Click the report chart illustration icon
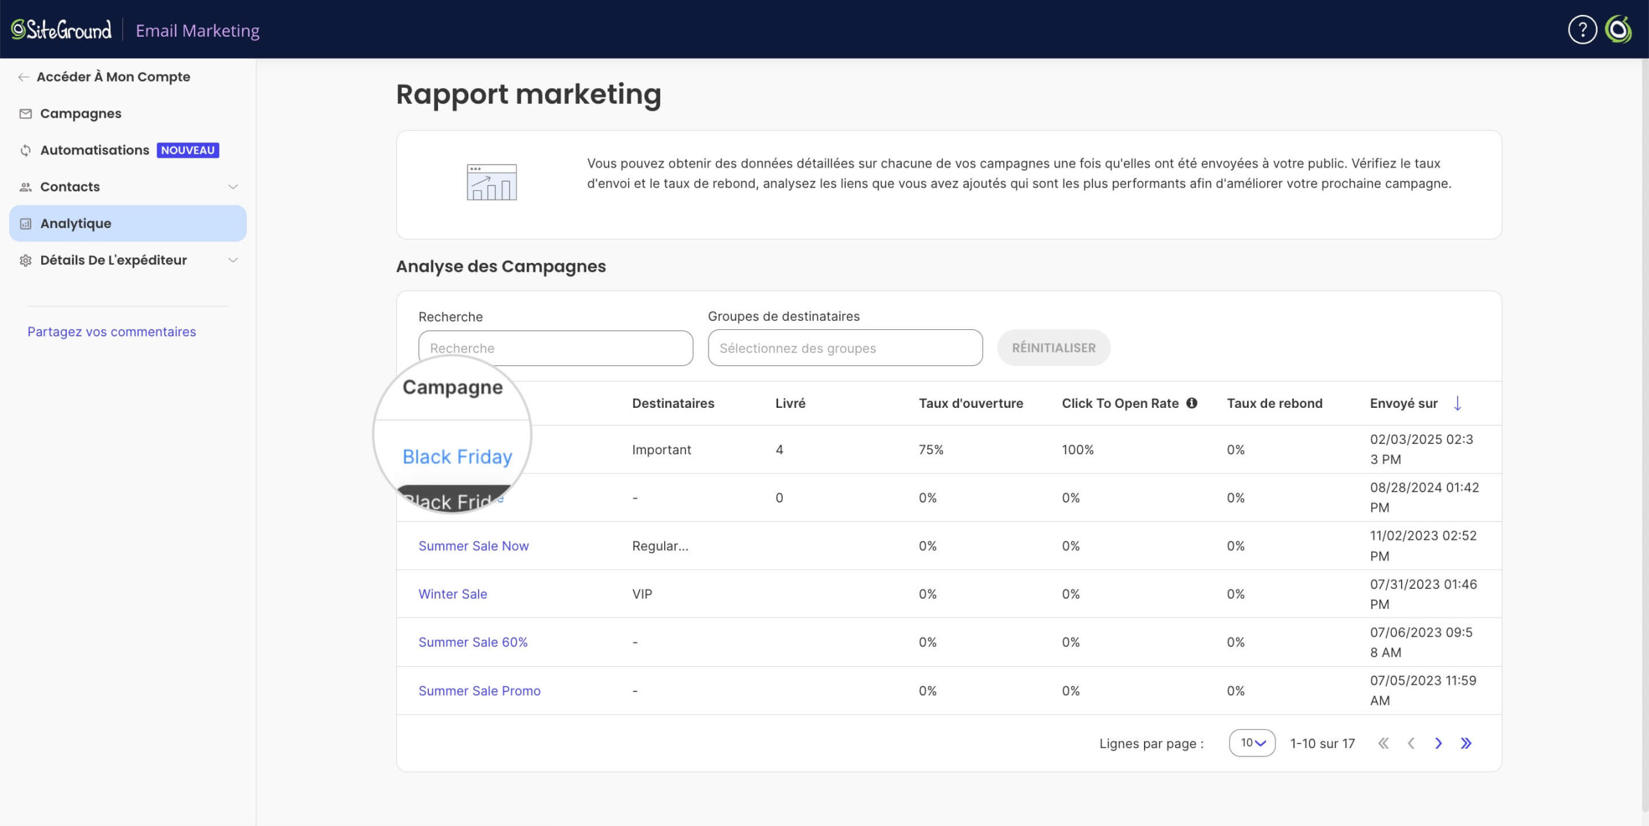Screen dimensions: 1649x826 coord(491,182)
